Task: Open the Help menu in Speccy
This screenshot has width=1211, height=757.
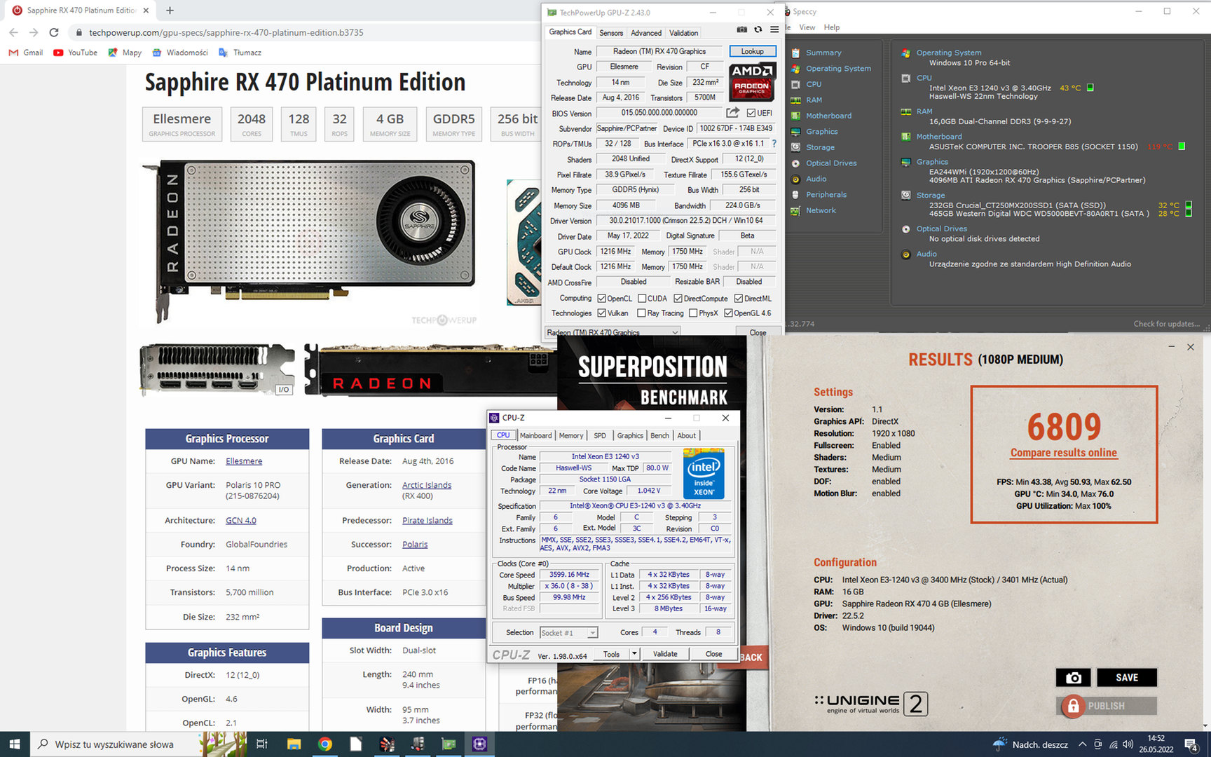Action: pyautogui.click(x=832, y=27)
